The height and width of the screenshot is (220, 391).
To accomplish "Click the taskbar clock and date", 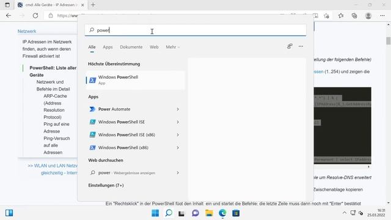I will pyautogui.click(x=376, y=213).
